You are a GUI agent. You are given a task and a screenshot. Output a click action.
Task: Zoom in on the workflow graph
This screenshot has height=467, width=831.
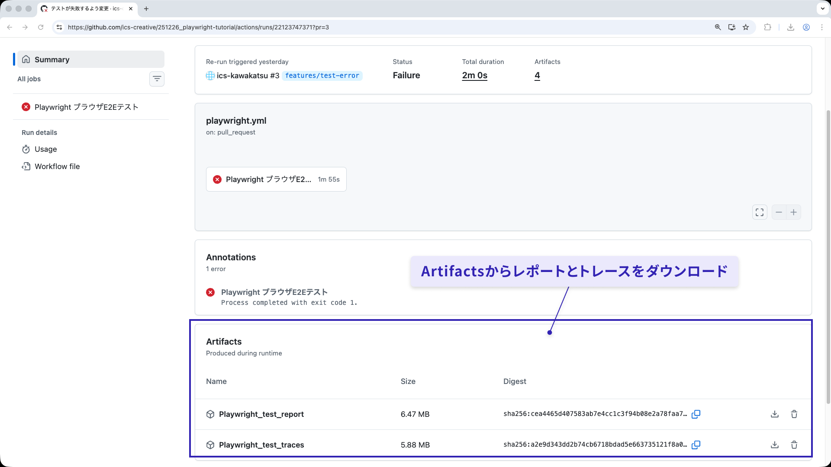coord(794,212)
